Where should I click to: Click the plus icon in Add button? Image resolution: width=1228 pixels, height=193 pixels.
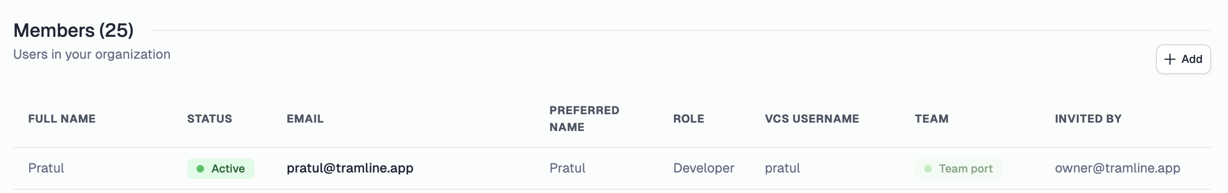pos(1170,59)
